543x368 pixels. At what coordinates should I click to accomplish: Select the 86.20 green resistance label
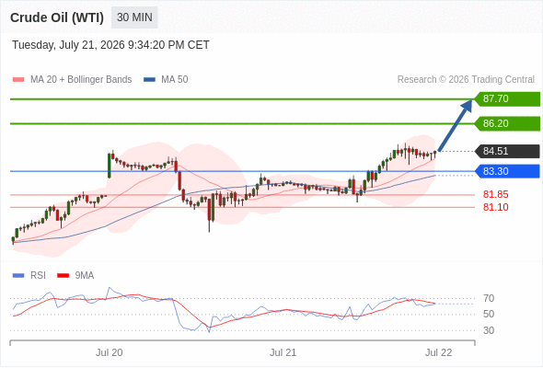[507, 123]
